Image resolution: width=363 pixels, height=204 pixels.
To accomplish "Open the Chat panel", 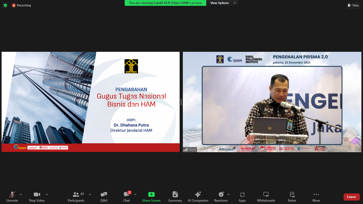I will [x=126, y=197].
